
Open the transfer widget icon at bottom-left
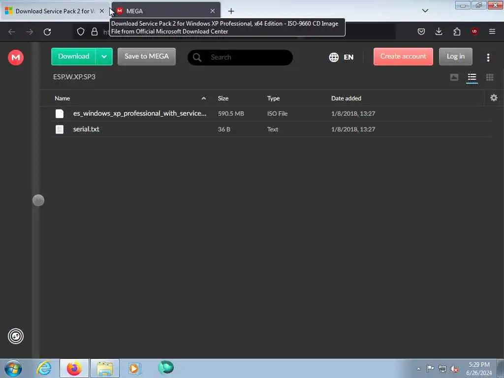click(16, 336)
